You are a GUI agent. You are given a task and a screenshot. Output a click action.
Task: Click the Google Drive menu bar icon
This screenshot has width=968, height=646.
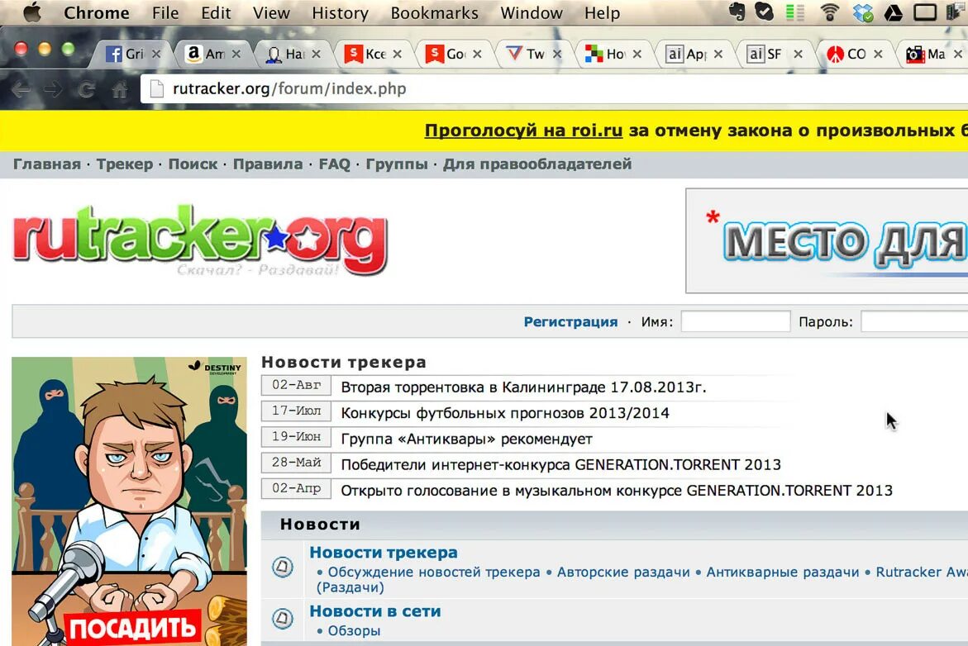pos(894,13)
